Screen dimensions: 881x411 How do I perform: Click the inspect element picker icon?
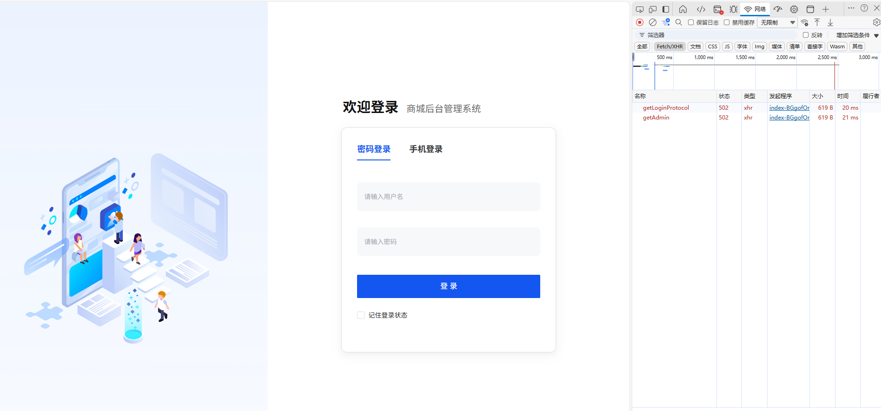click(x=640, y=9)
